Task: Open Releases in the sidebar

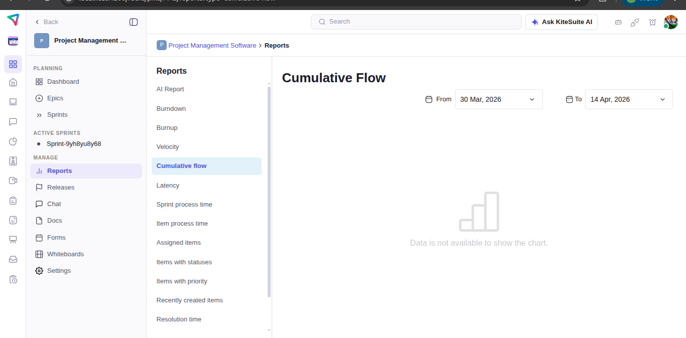Action: (x=86, y=188)
